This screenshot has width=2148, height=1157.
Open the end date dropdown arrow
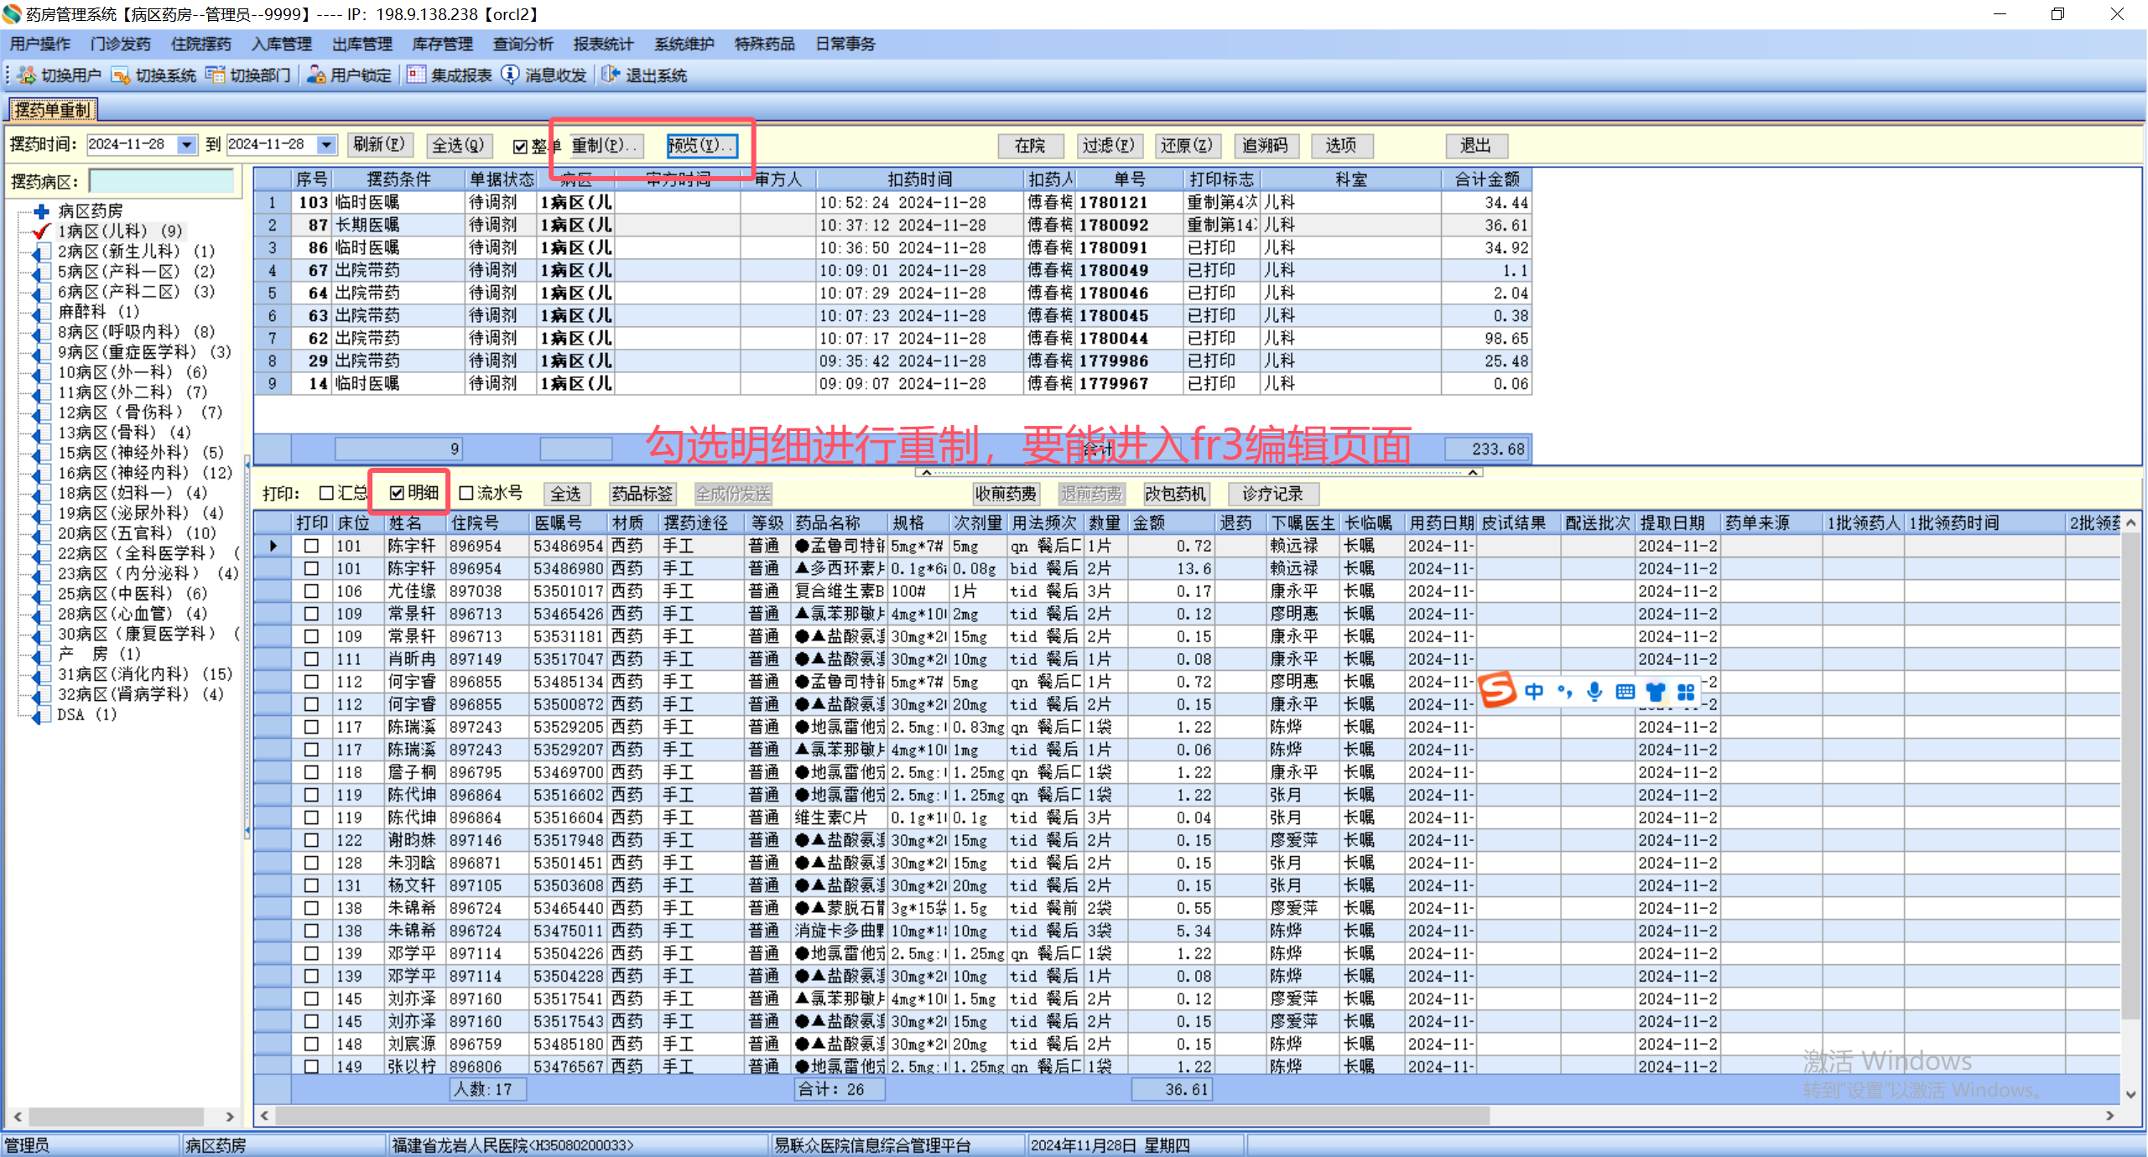click(326, 145)
